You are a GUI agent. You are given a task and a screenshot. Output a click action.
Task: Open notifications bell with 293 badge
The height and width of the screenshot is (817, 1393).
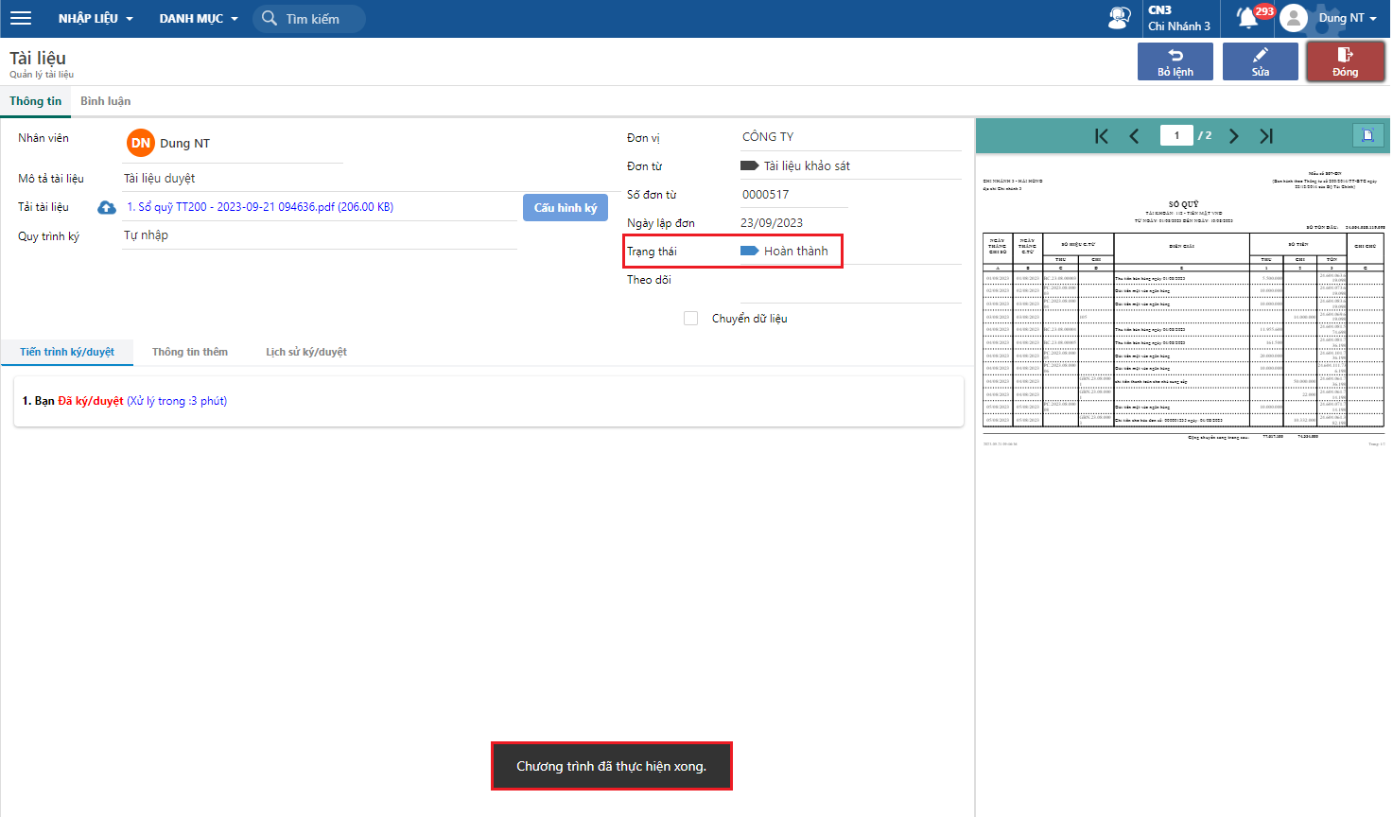pos(1248,18)
